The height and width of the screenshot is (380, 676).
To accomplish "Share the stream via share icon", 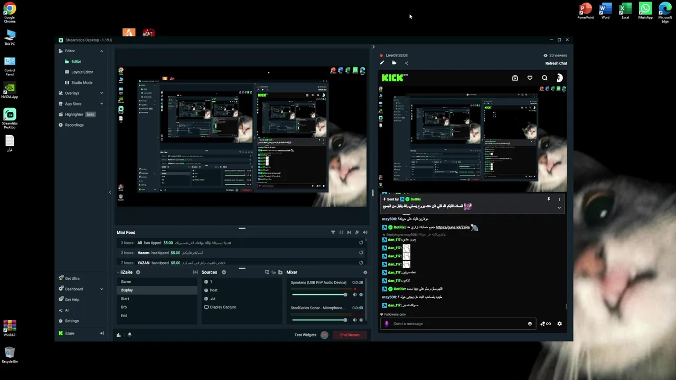I will [x=406, y=63].
